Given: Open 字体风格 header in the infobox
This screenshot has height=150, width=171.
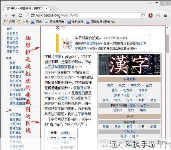Looking at the screenshot, I should coord(129,79).
